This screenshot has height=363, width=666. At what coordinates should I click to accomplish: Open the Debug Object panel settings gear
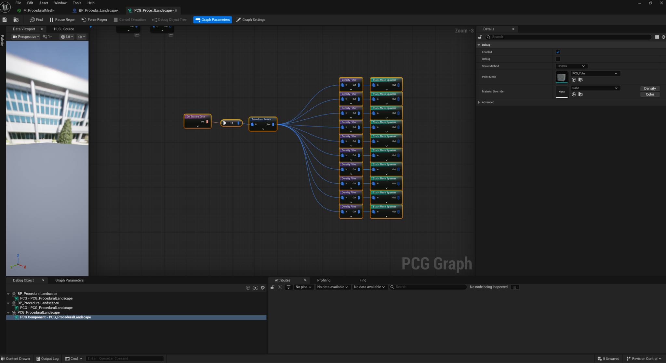263,288
